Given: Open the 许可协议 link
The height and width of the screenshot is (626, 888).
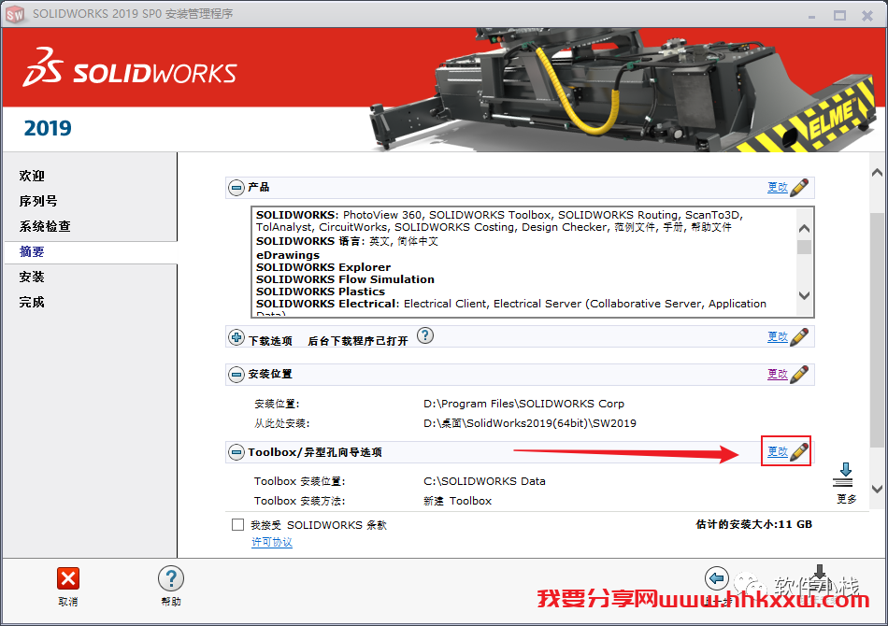Looking at the screenshot, I should tap(272, 542).
